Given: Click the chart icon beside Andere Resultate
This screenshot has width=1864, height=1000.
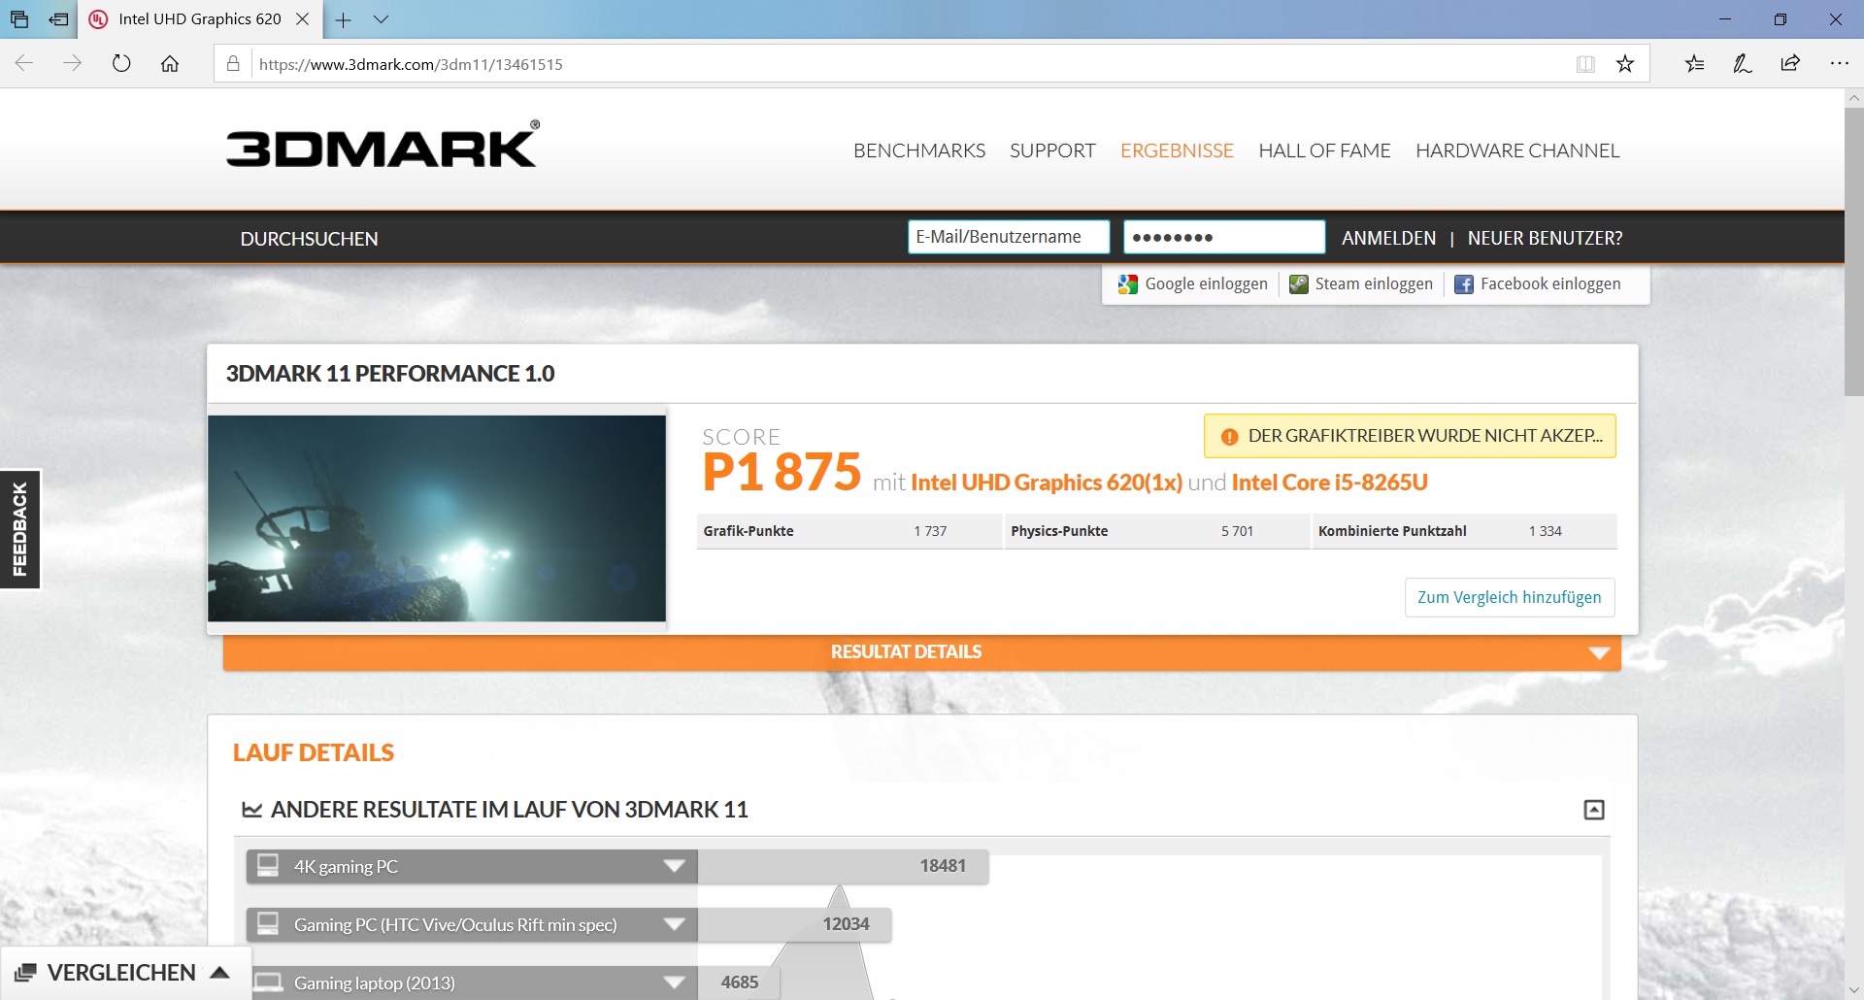Looking at the screenshot, I should 251,810.
